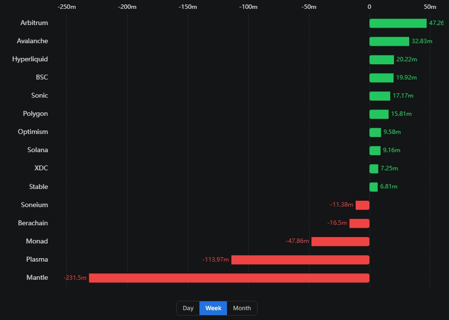Screen dimensions: 449x320
Task: Click the -150m axis tick label
Action: click(x=188, y=7)
